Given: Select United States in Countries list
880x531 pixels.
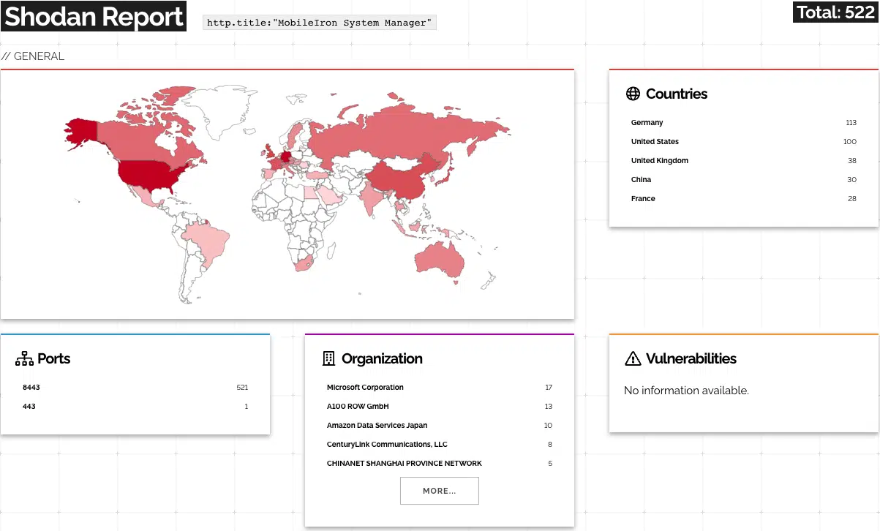Looking at the screenshot, I should tap(655, 142).
